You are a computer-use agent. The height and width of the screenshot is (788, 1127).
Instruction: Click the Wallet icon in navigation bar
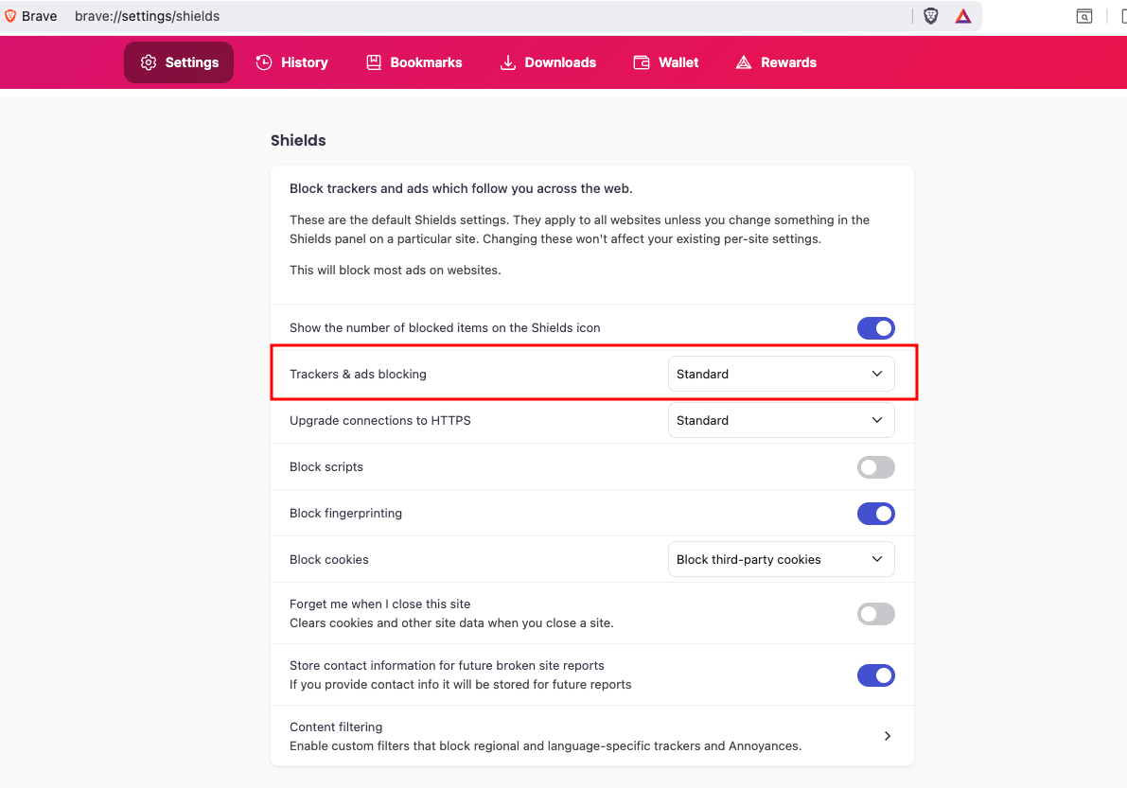(642, 62)
